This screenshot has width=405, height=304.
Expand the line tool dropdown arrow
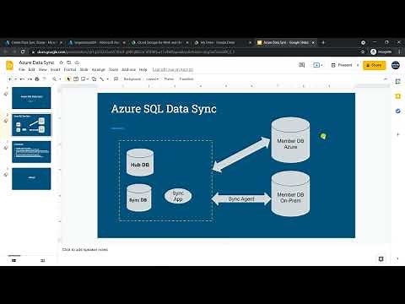(x=107, y=79)
